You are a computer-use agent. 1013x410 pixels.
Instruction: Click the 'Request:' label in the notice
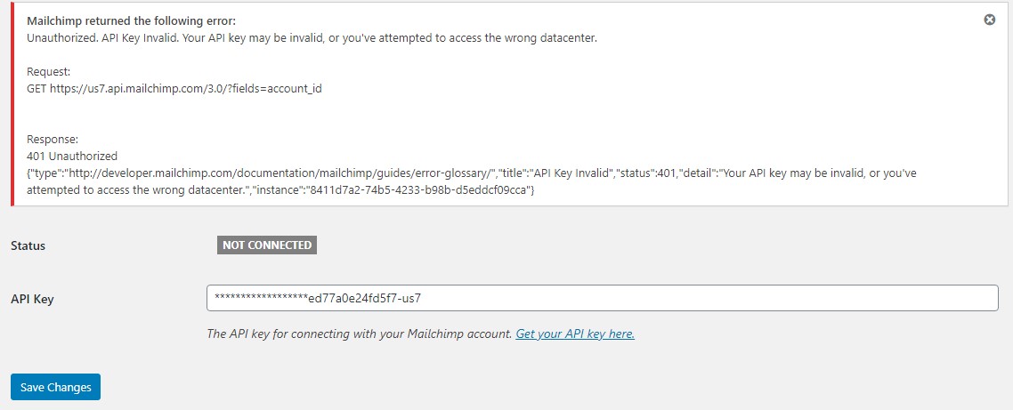(x=49, y=72)
